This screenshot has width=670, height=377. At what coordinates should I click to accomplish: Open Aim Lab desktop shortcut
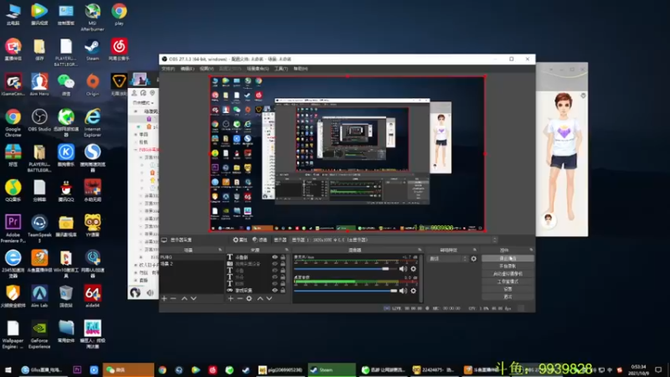(x=39, y=297)
